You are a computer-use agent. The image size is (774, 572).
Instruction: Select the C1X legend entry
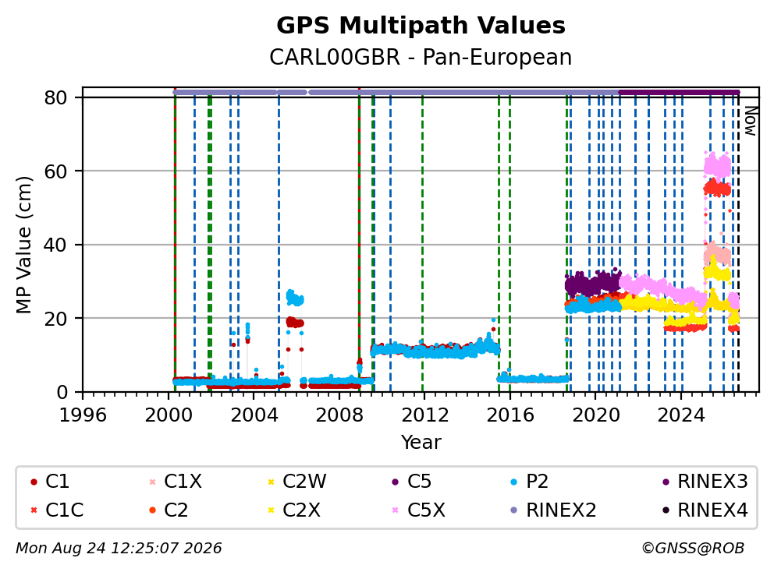pos(176,482)
